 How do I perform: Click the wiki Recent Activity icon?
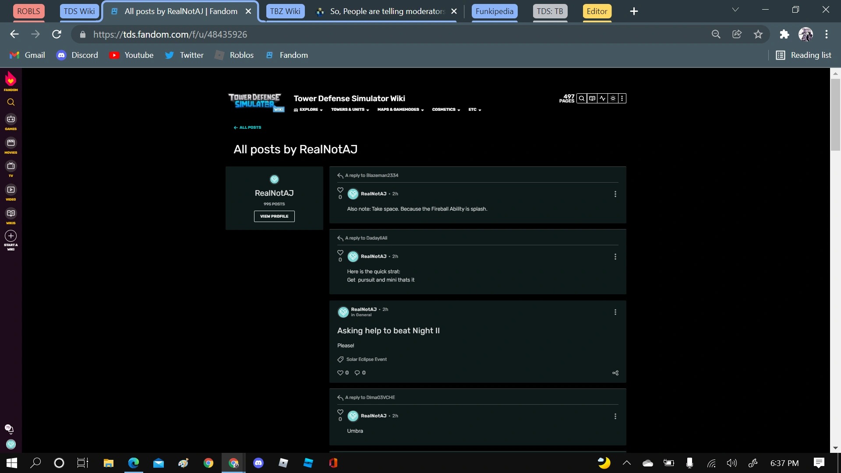tap(602, 99)
